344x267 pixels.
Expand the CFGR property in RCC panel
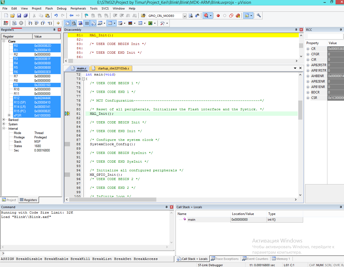[x=308, y=54]
